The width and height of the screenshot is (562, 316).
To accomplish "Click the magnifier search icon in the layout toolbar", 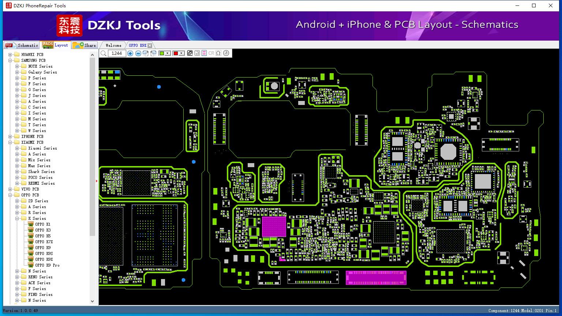I will point(104,53).
